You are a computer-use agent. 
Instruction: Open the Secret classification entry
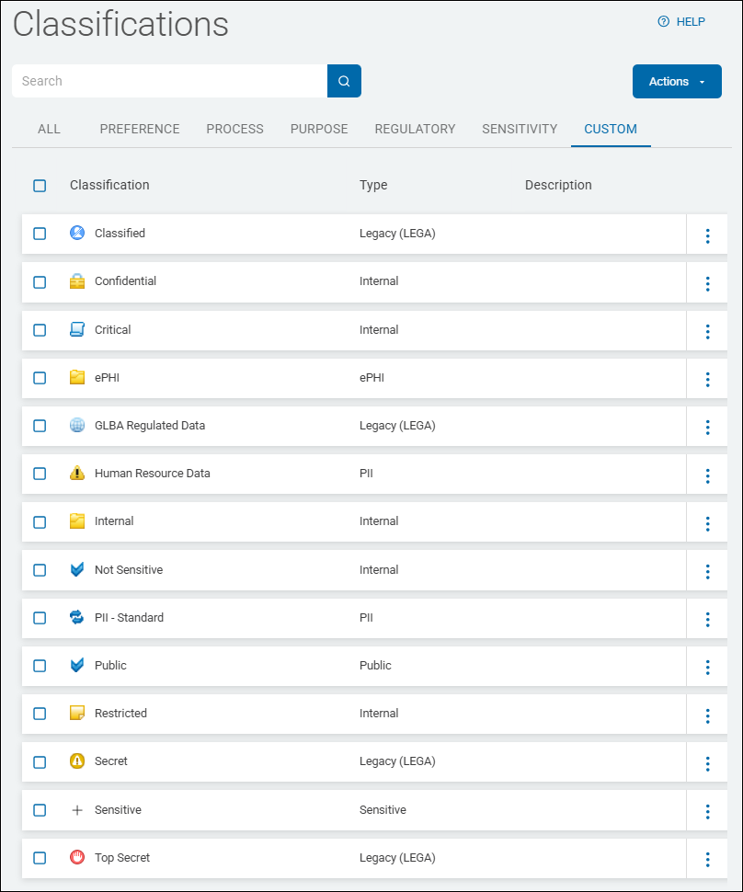tap(111, 761)
